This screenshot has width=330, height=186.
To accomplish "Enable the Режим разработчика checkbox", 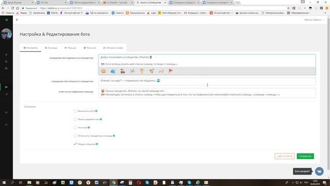I will (x=75, y=119).
